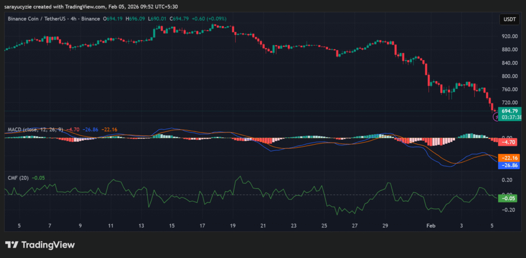The height and width of the screenshot is (258, 526).
Task: Click the TradingView wordmark text
Action: [47, 245]
